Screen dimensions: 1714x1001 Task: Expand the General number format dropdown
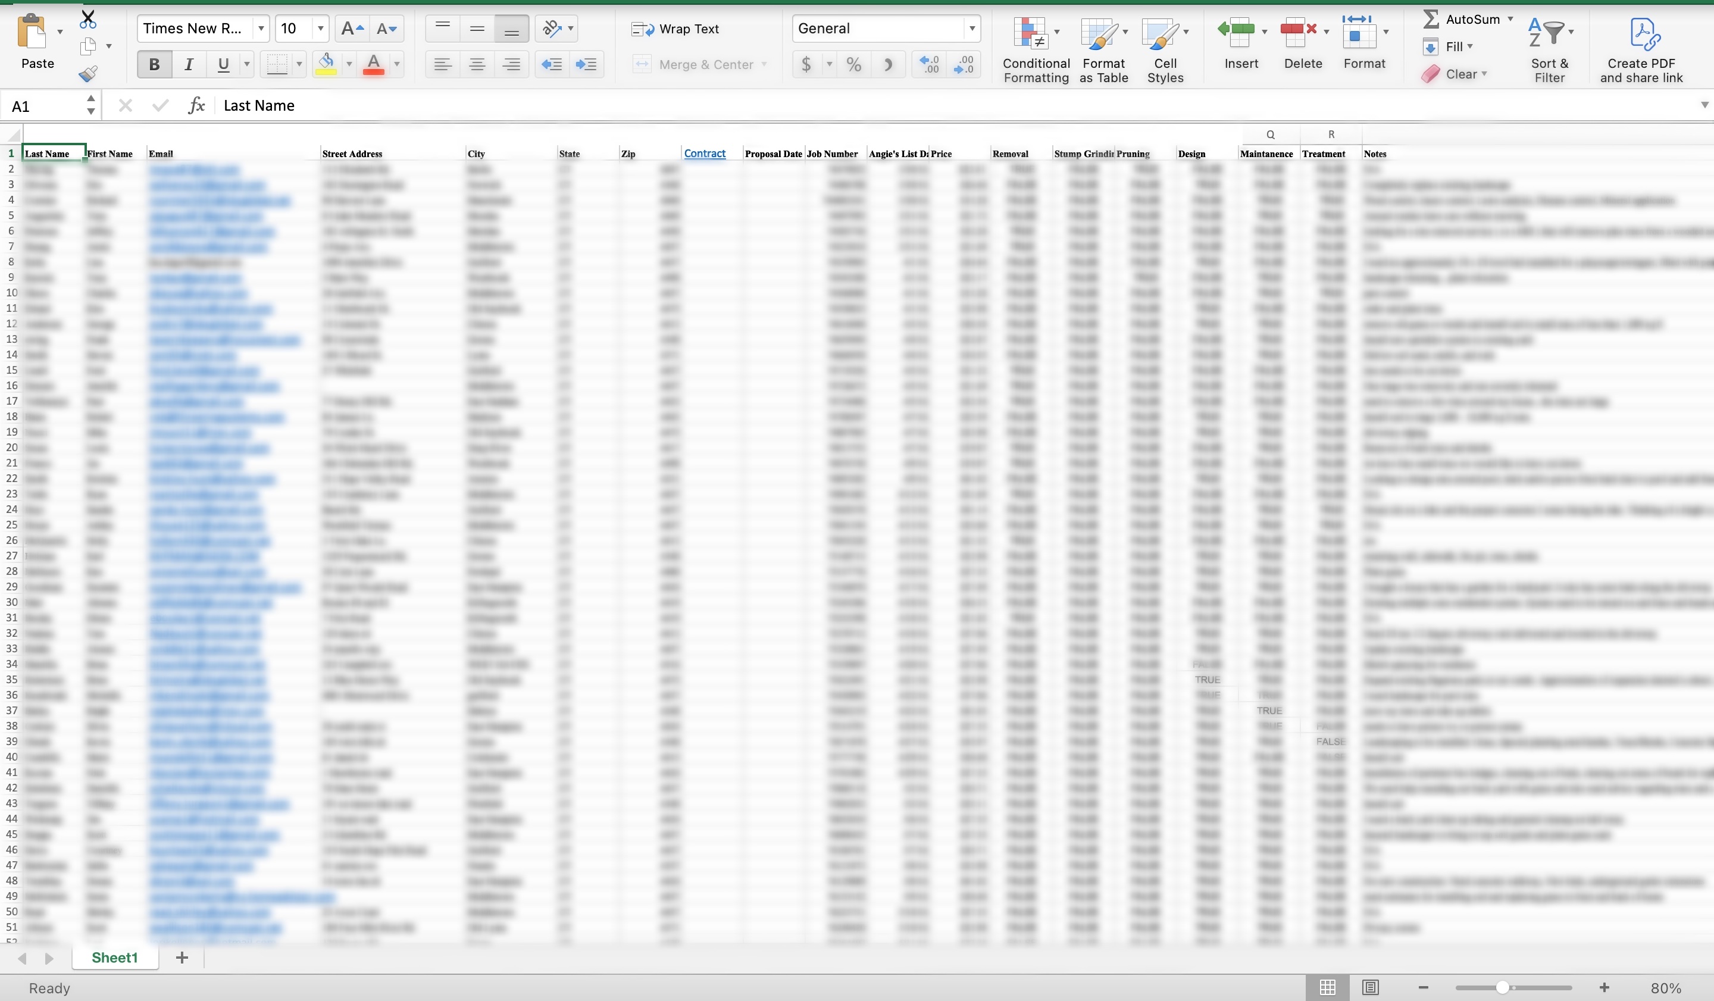click(972, 29)
